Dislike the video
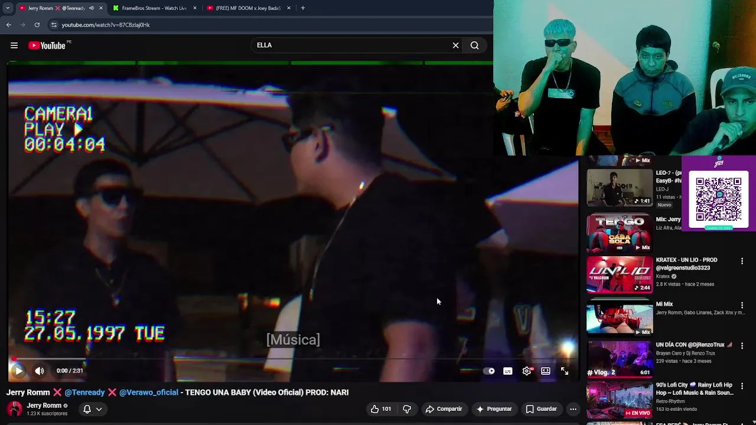This screenshot has height=425, width=756. coord(407,409)
